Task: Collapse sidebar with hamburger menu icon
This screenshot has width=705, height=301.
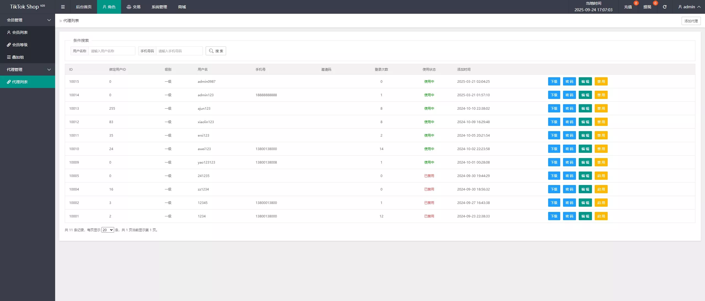Action: tap(63, 7)
